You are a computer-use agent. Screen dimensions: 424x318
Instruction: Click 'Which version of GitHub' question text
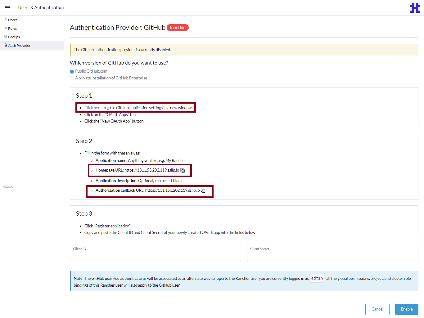119,63
